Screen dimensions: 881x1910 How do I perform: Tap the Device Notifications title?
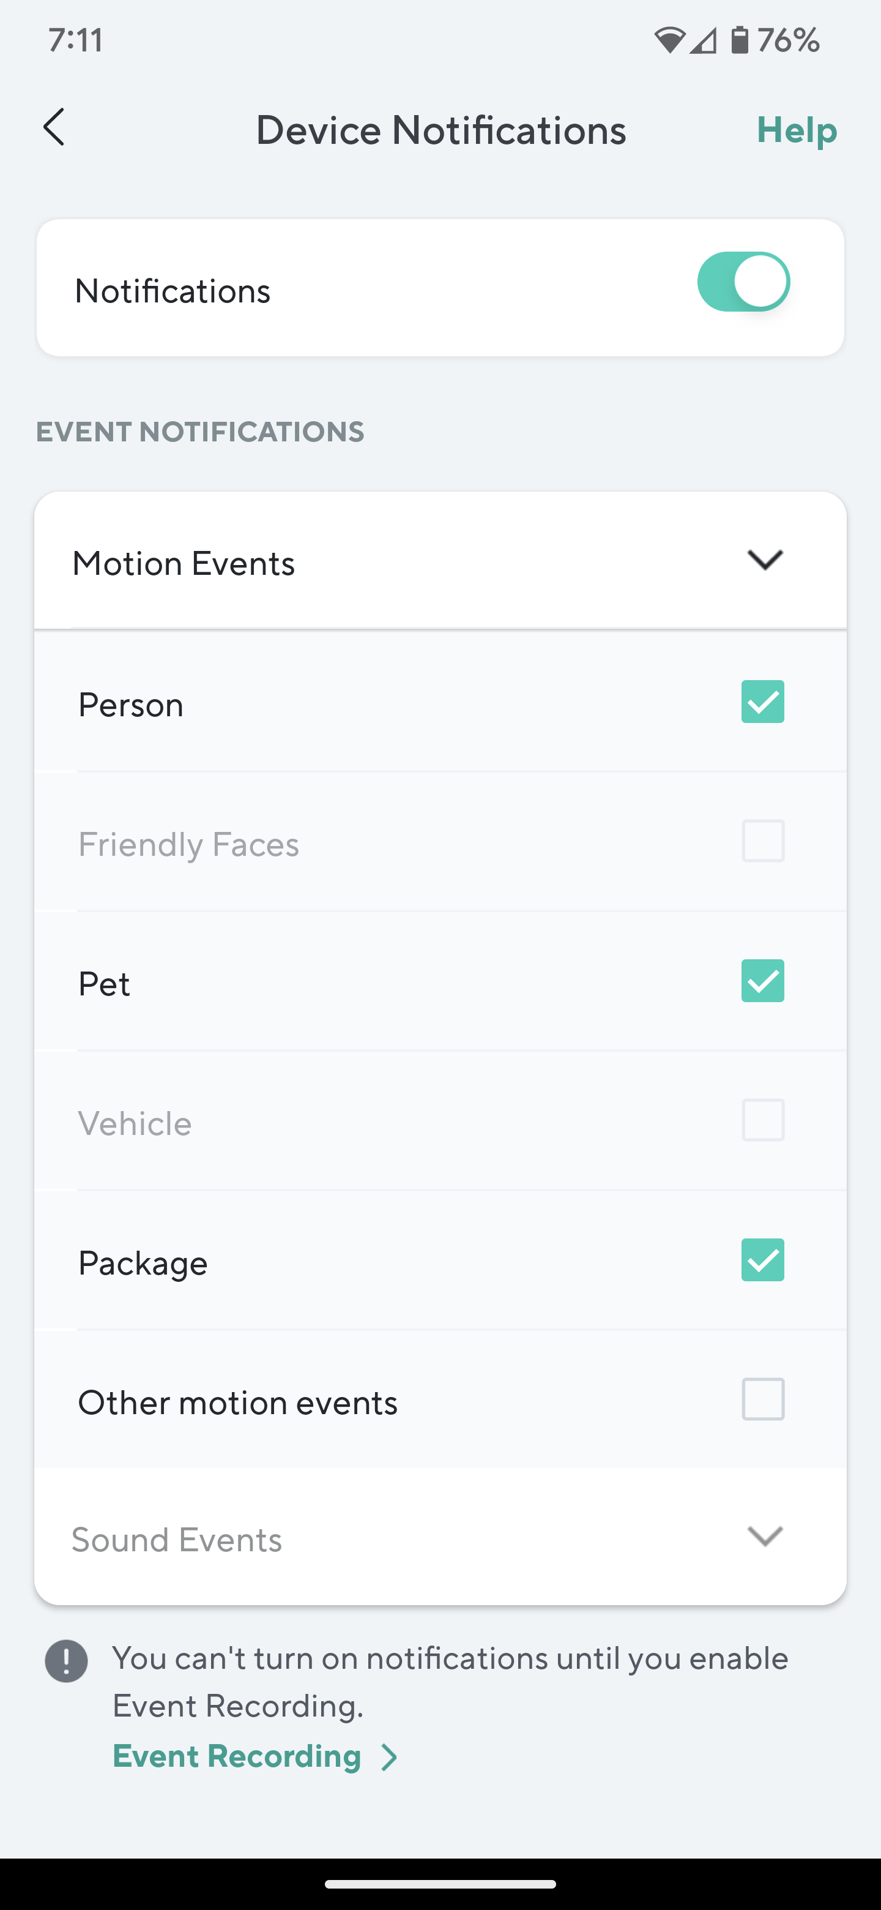pos(441,130)
